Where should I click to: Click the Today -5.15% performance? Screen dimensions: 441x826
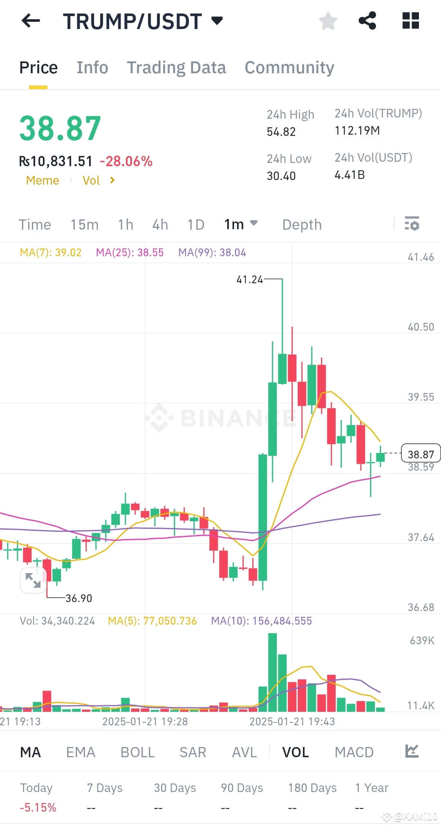(38, 797)
